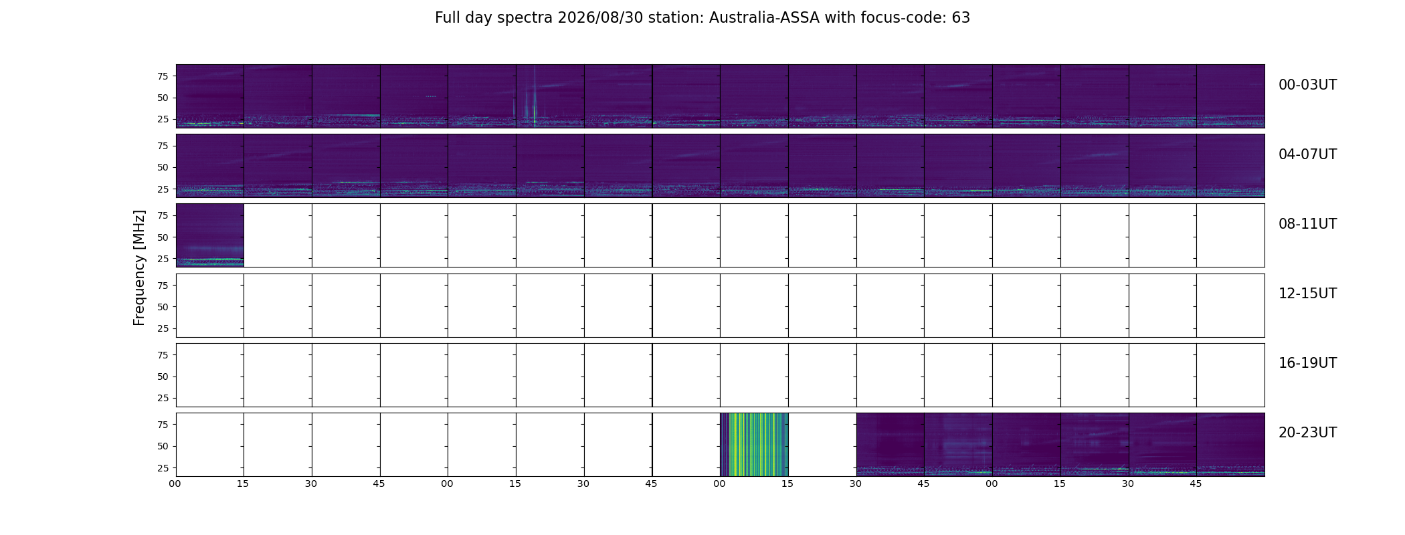Click the 08-11UT row label
Screen dimensions: 1405x535
point(1307,224)
